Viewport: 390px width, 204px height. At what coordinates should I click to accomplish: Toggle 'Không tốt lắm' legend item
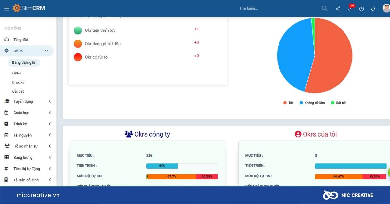click(312, 103)
